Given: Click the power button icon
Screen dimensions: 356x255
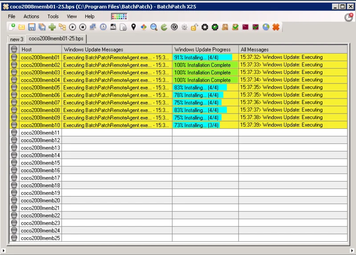Looking at the screenshot, I should pyautogui.click(x=174, y=27).
